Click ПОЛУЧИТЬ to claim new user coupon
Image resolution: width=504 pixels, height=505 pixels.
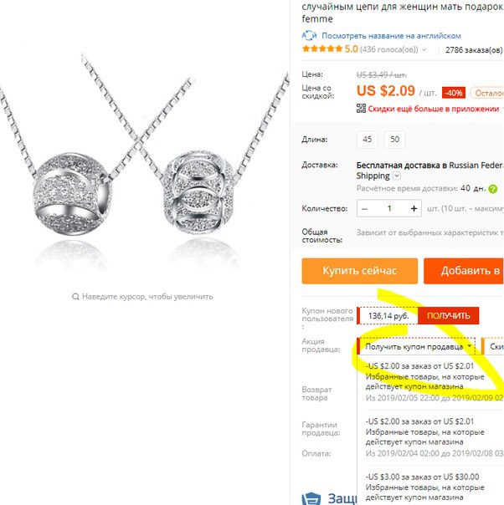448,316
